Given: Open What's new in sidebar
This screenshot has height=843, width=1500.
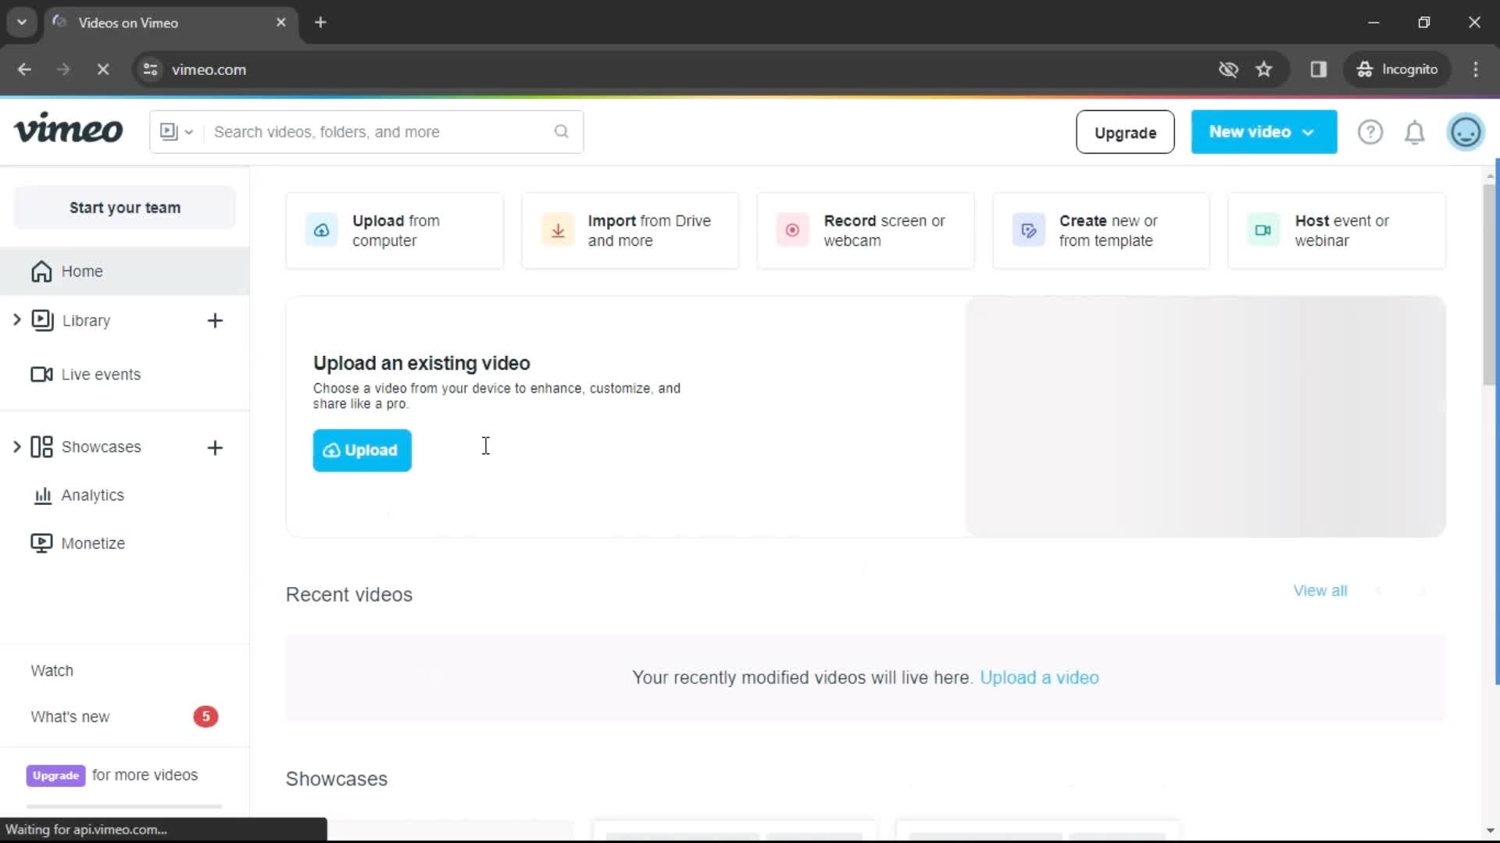Looking at the screenshot, I should [x=70, y=717].
